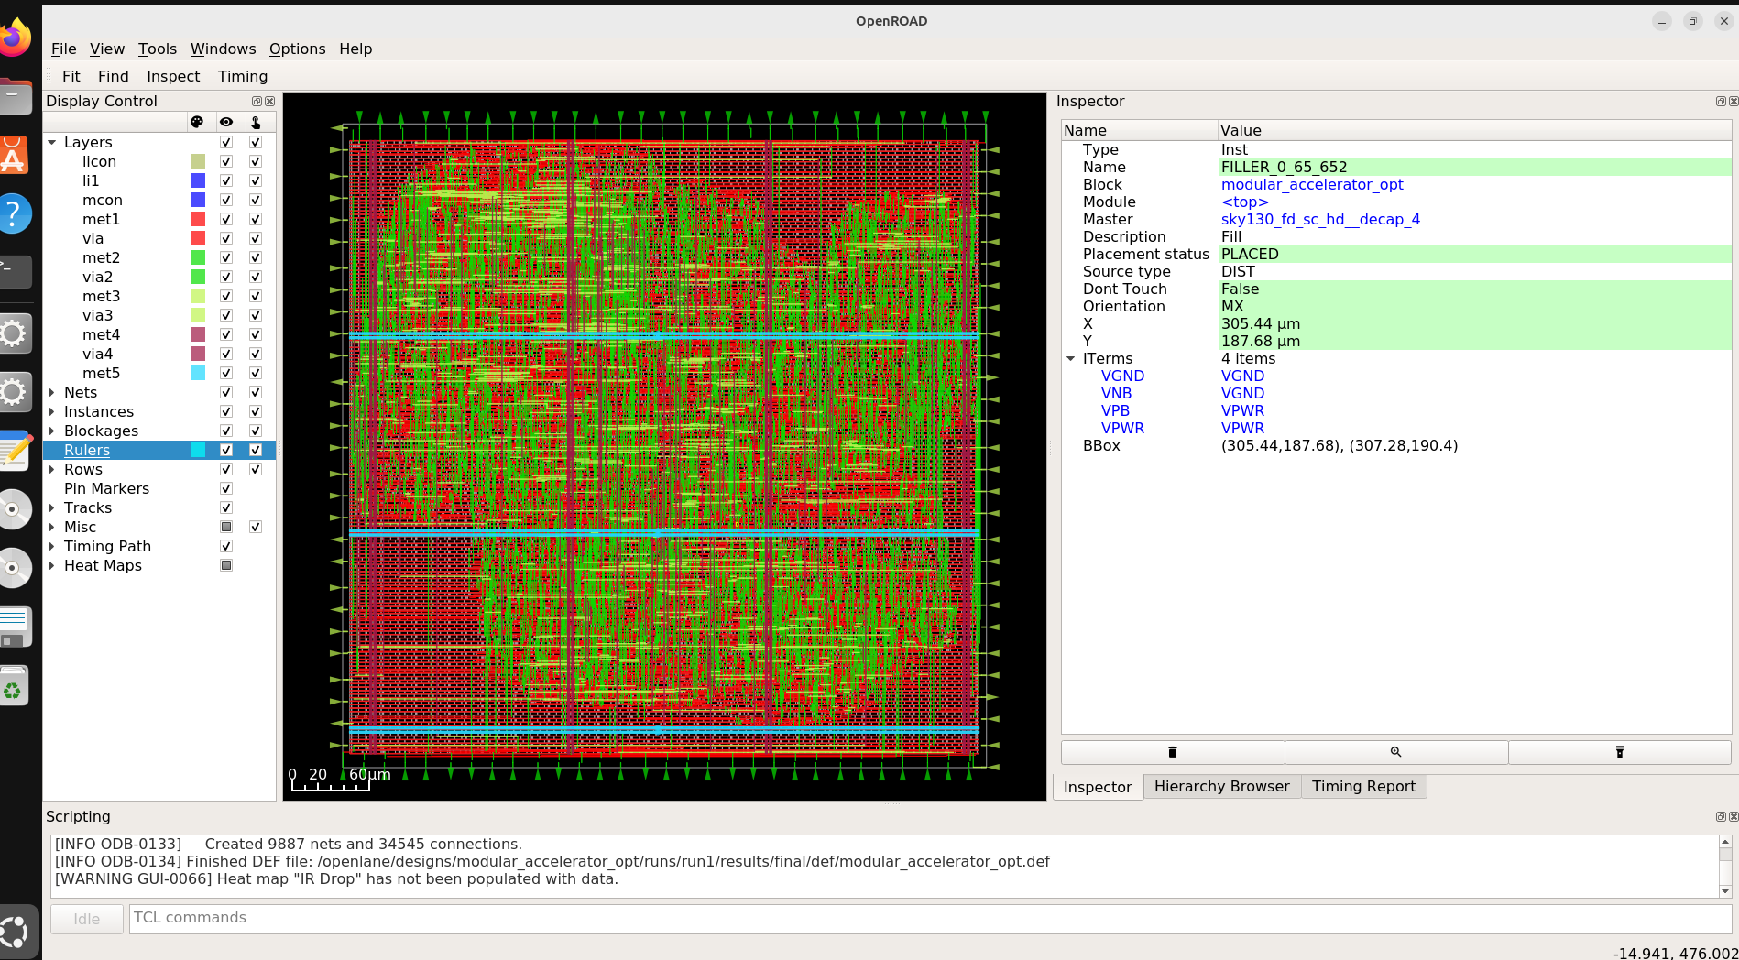The image size is (1739, 960).
Task: Click the met3 layer color swatch
Action: click(197, 297)
